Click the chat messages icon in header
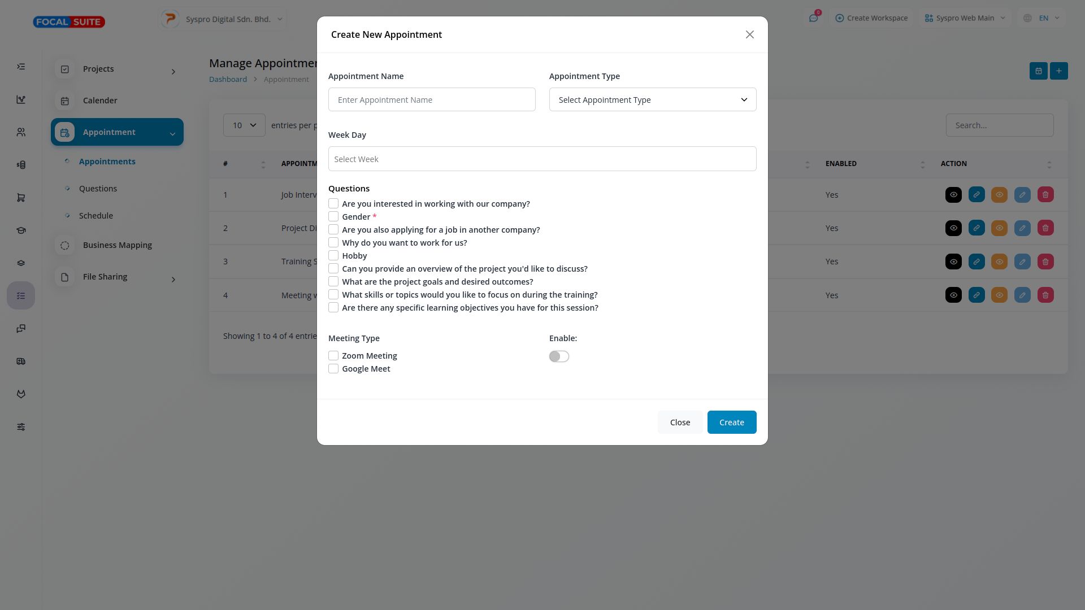This screenshot has width=1085, height=610. pyautogui.click(x=813, y=18)
